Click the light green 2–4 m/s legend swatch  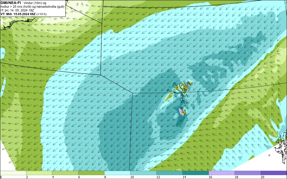coord(39,173)
